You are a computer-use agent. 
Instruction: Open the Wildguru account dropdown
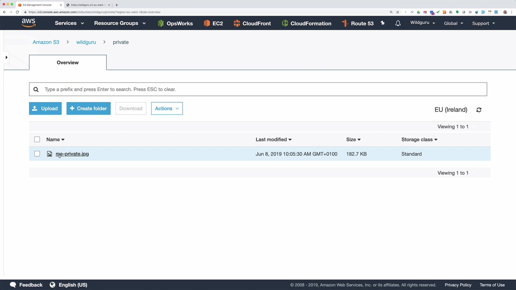coord(422,23)
